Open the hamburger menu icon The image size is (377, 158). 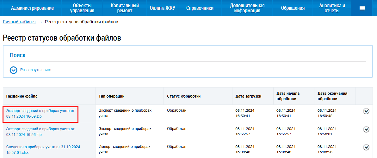coord(362,8)
